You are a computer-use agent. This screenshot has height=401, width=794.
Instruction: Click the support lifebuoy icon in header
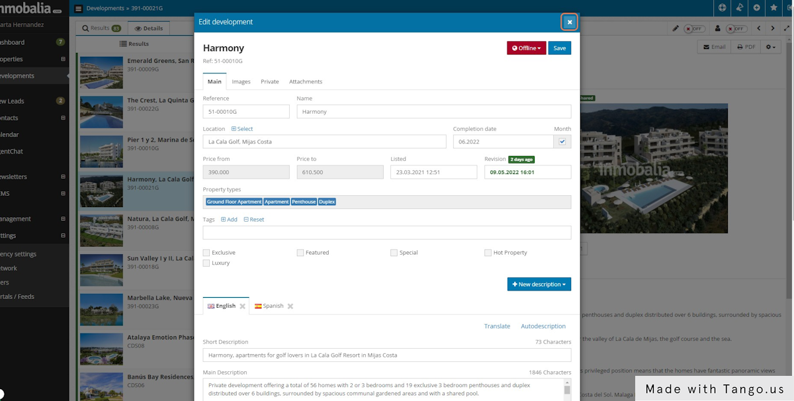pyautogui.click(x=723, y=8)
